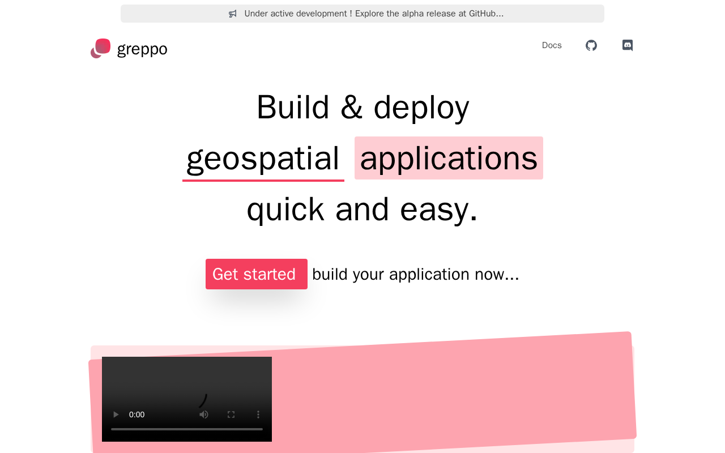The height and width of the screenshot is (453, 725).
Task: Click the greppo brand name
Action: [142, 49]
